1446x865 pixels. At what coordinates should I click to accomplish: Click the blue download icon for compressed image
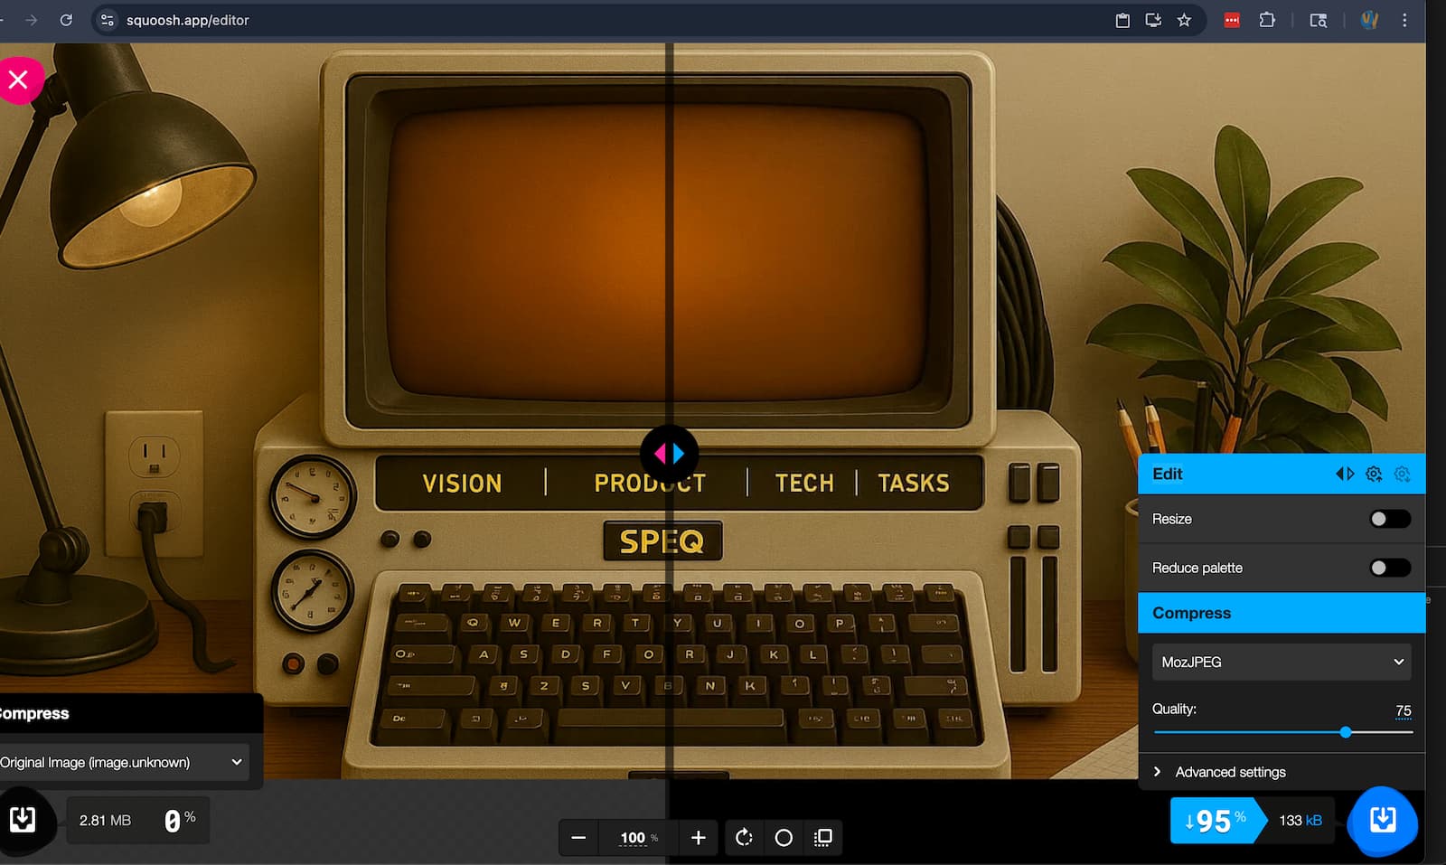point(1382,821)
